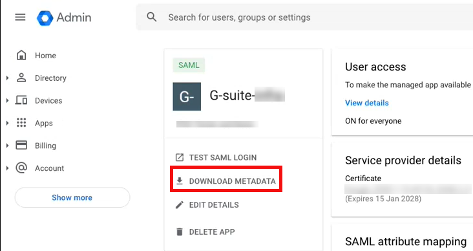Click the Devices icon in sidebar
Viewport: 473px width, 251px height.
[x=21, y=100]
